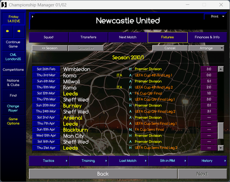Click Change Player in the sidebar

point(13,108)
